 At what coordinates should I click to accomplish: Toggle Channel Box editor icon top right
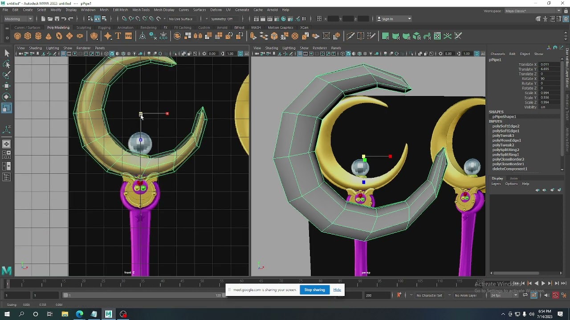pos(565,19)
